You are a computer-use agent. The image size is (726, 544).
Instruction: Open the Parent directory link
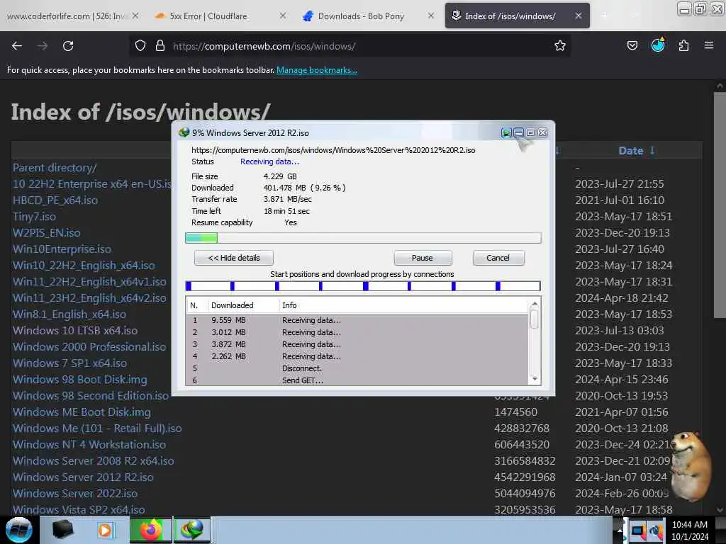(55, 168)
